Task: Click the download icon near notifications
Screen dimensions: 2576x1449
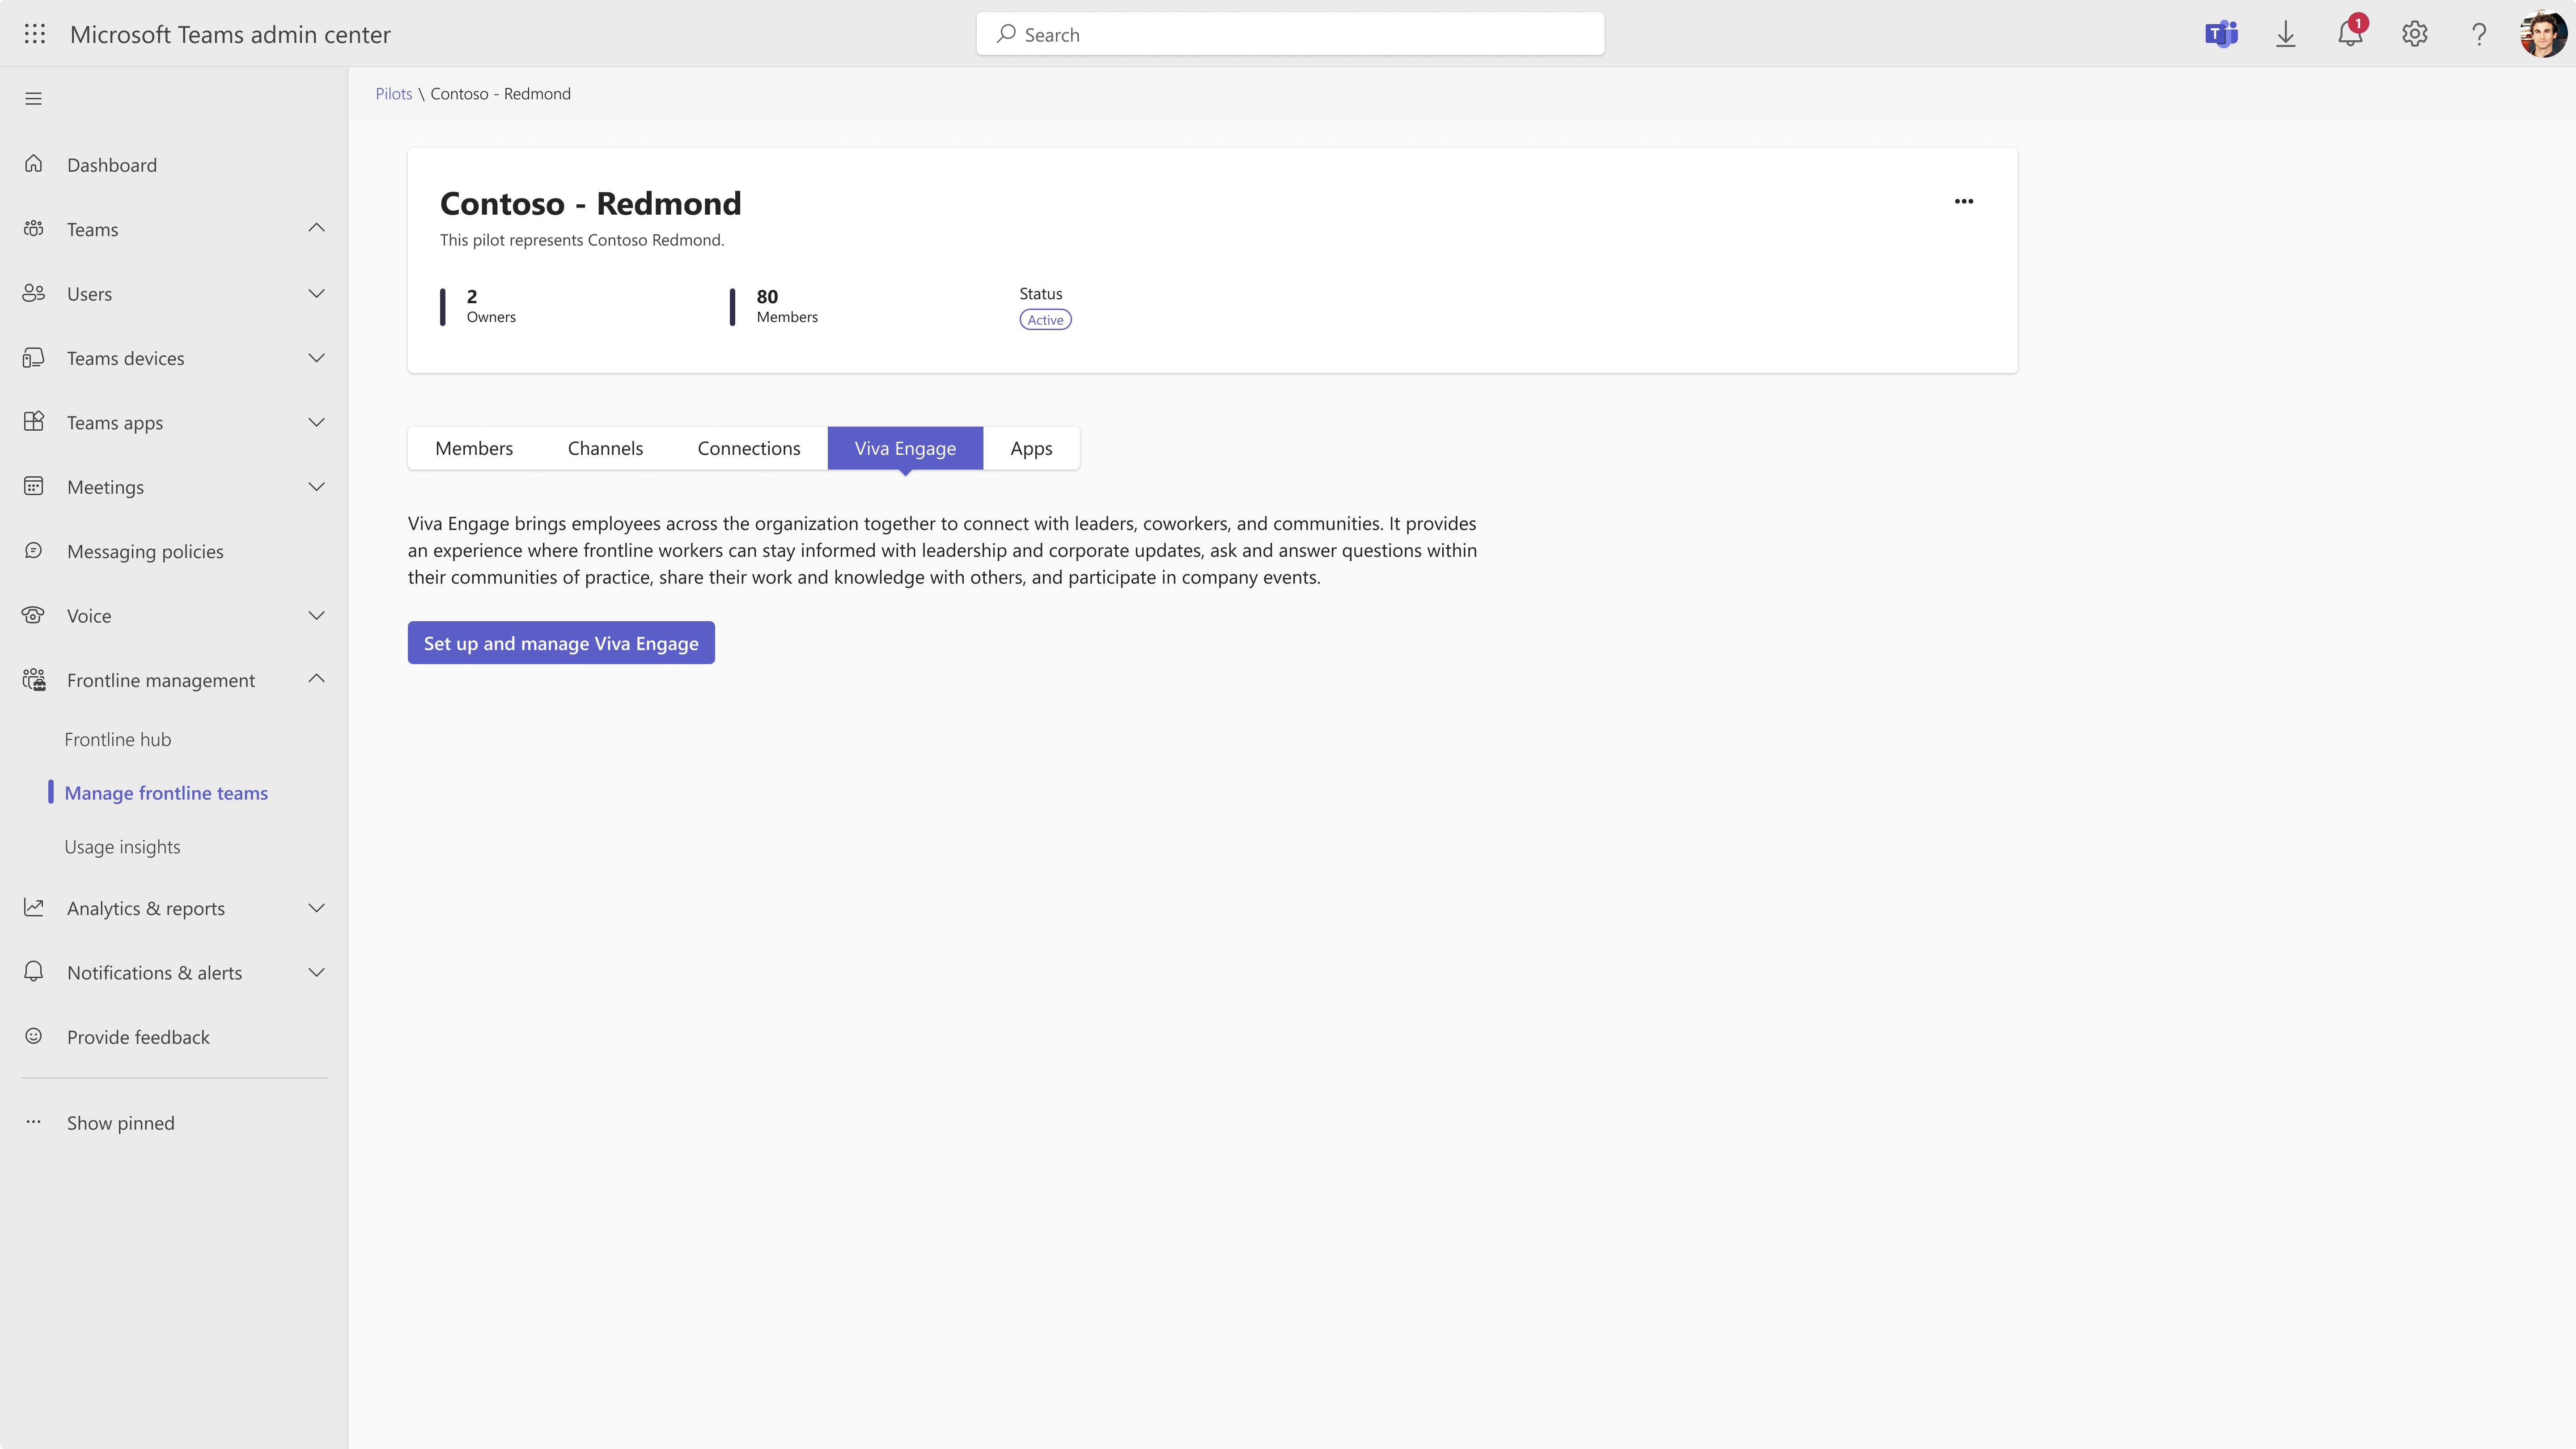Action: [2286, 33]
